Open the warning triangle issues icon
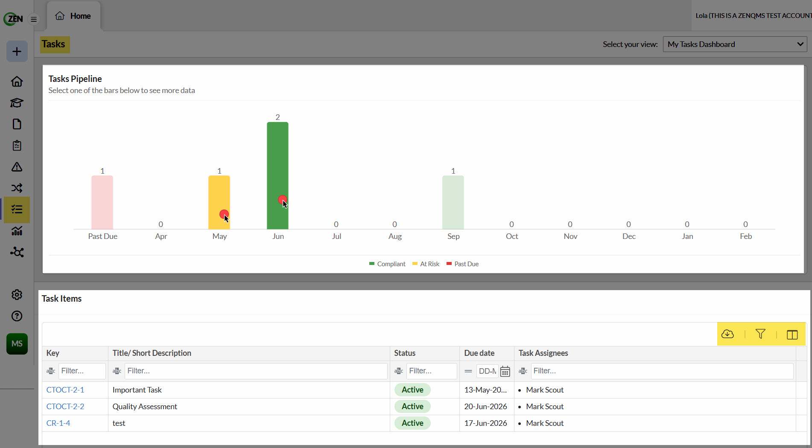The height and width of the screenshot is (448, 812). pyautogui.click(x=17, y=167)
